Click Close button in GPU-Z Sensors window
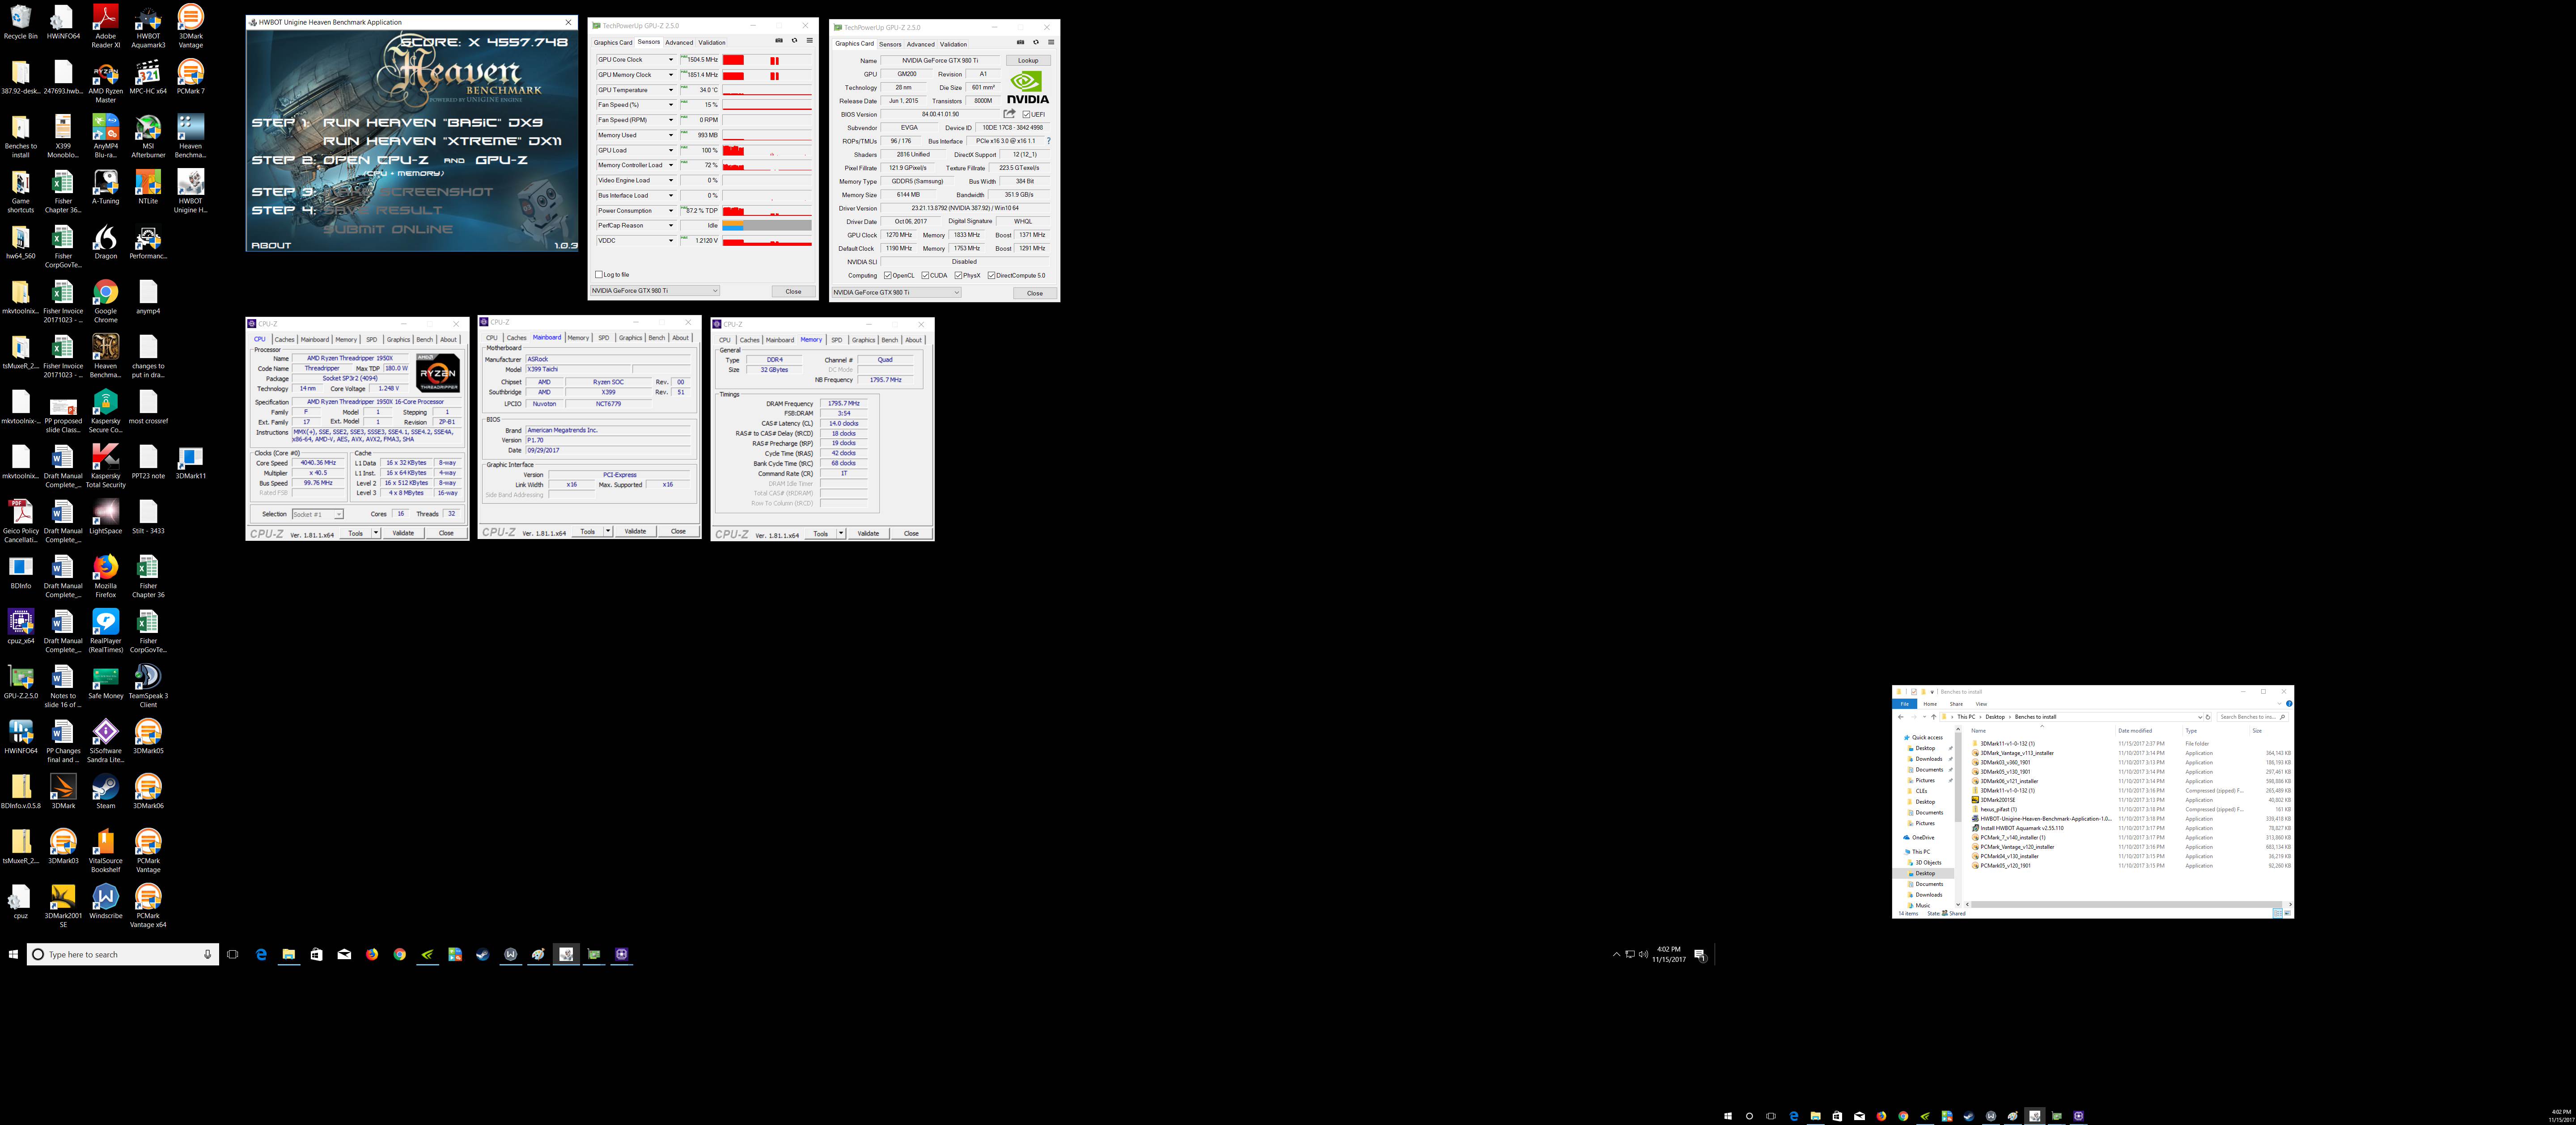This screenshot has height=1125, width=2576. point(793,292)
